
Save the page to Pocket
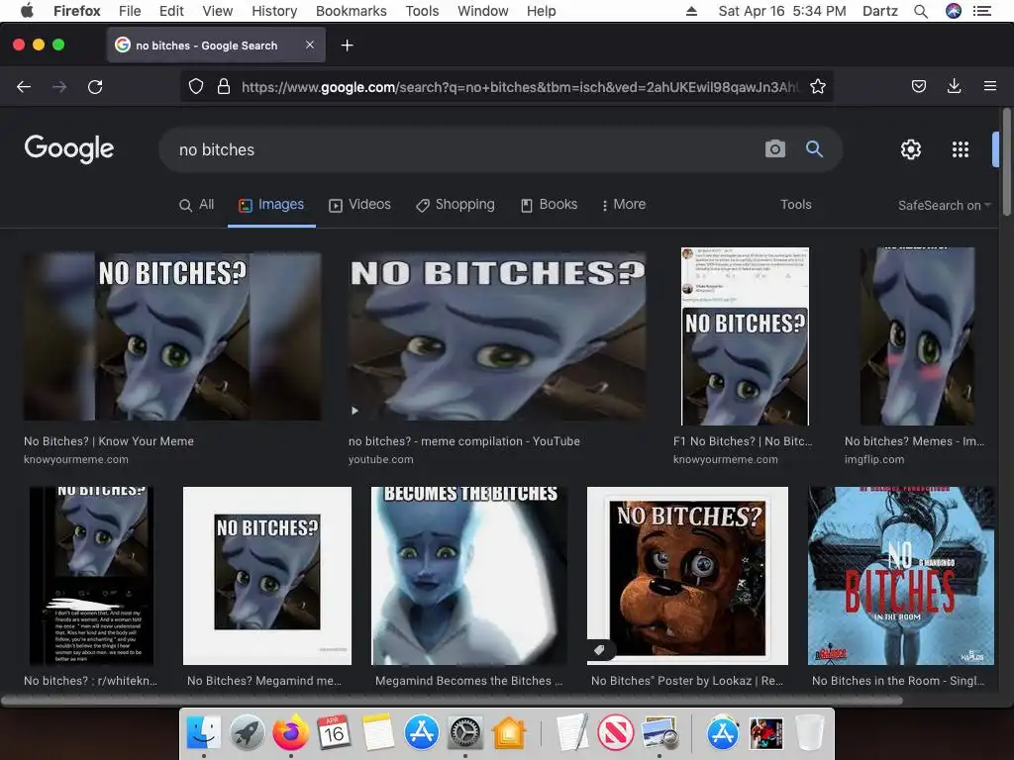[x=918, y=87]
